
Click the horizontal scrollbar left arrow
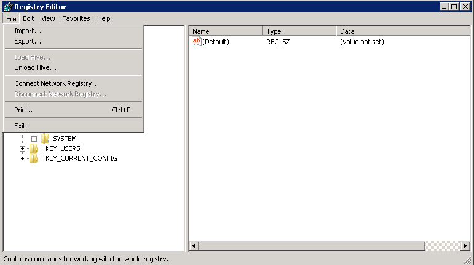pos(194,246)
